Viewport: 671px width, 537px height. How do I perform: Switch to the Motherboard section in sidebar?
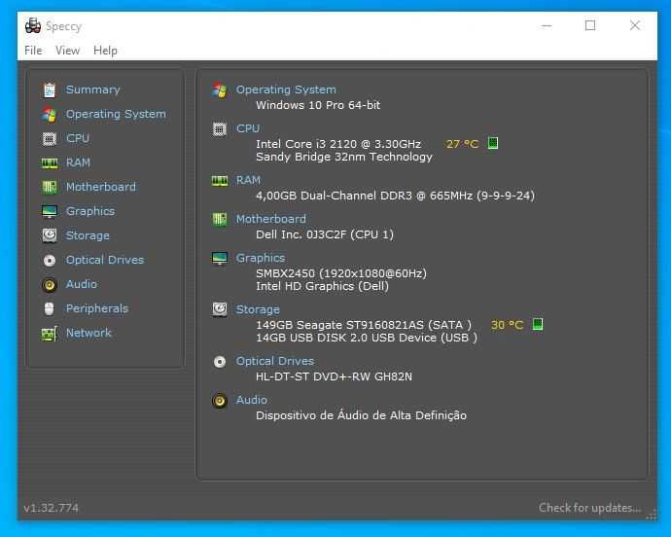(x=100, y=187)
